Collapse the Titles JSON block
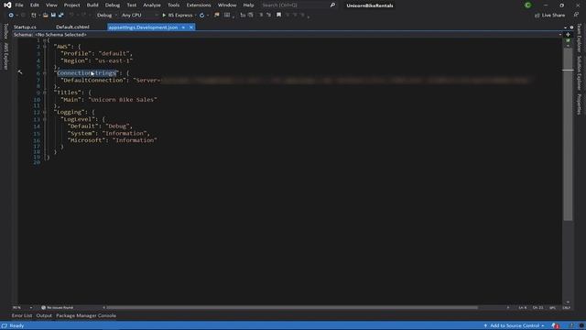586x330 pixels. [45, 93]
